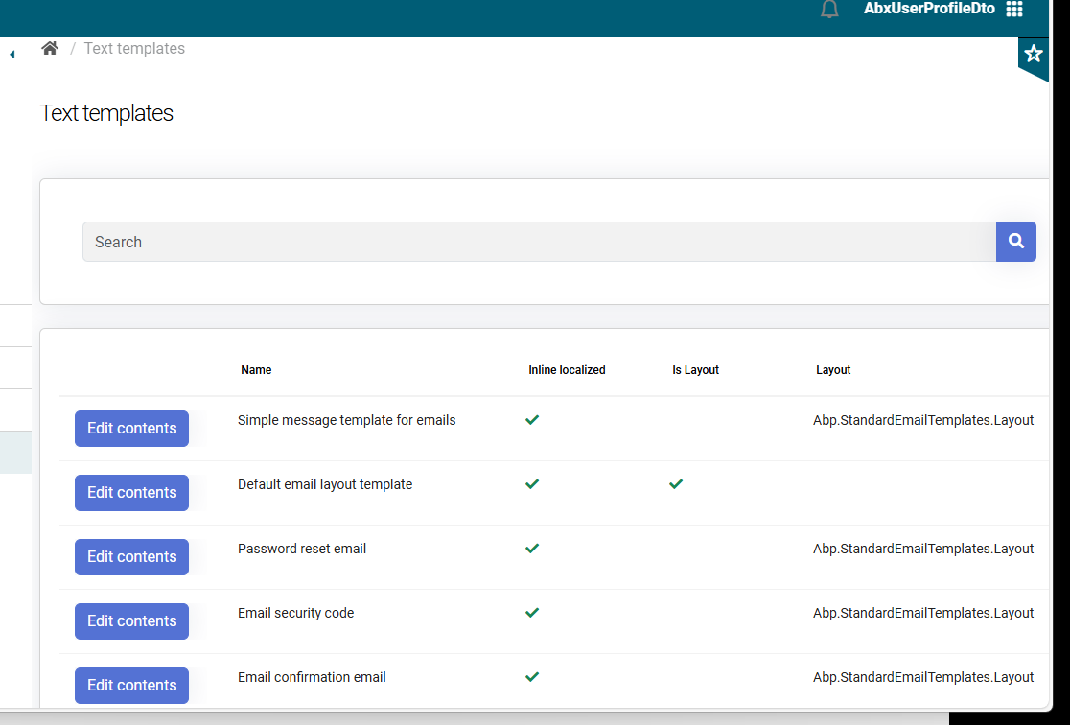Click inside the Search text field

538,242
